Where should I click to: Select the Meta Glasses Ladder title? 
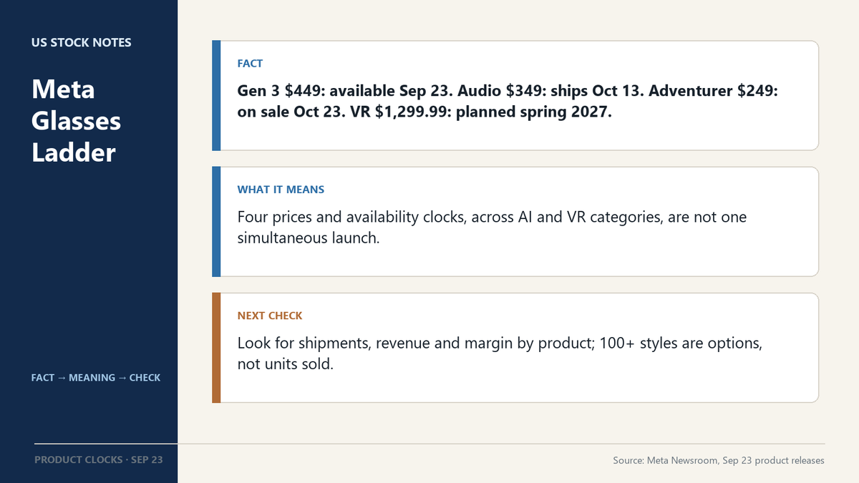(76, 121)
